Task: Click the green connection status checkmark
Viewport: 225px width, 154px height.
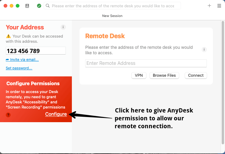Action: pos(39,6)
